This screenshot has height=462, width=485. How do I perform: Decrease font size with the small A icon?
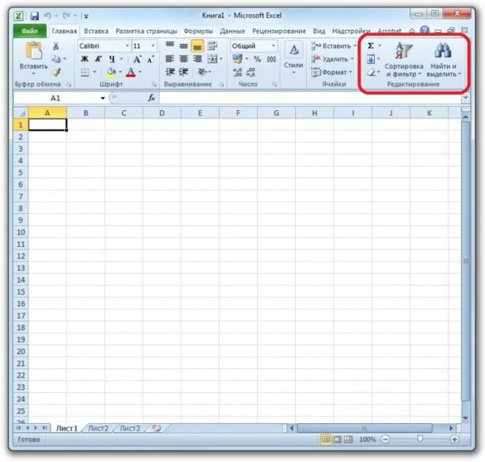point(150,59)
